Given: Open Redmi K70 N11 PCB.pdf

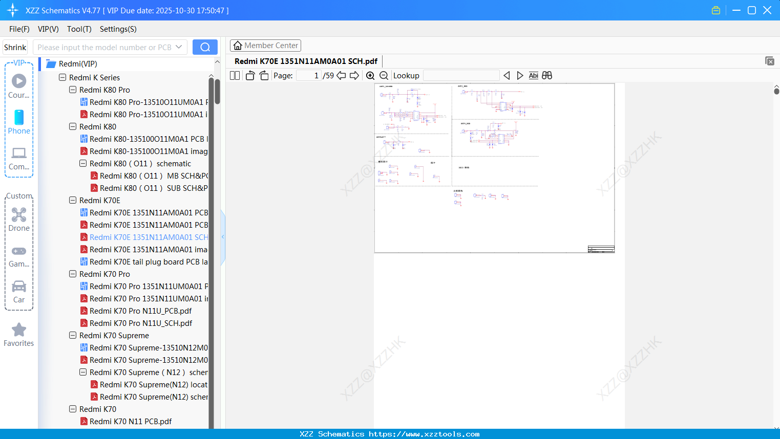Looking at the screenshot, I should pos(126,421).
